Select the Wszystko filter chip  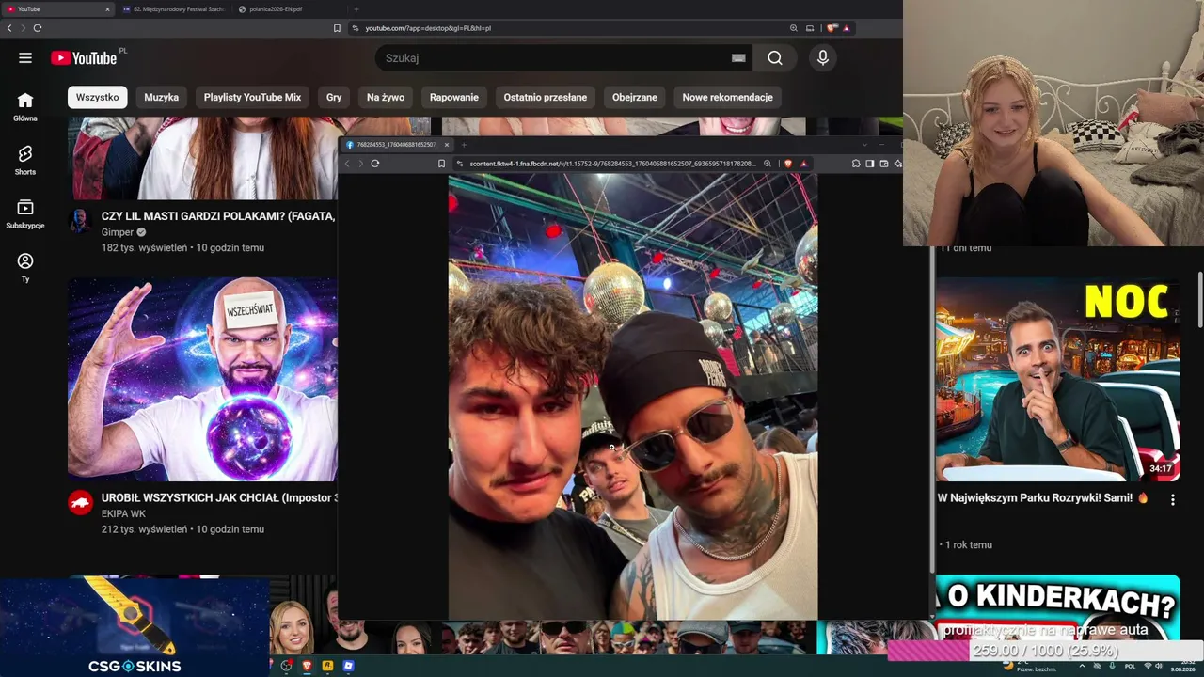[98, 97]
